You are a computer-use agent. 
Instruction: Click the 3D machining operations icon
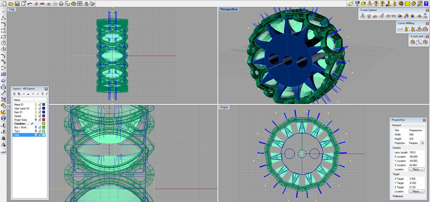(x=382, y=3)
